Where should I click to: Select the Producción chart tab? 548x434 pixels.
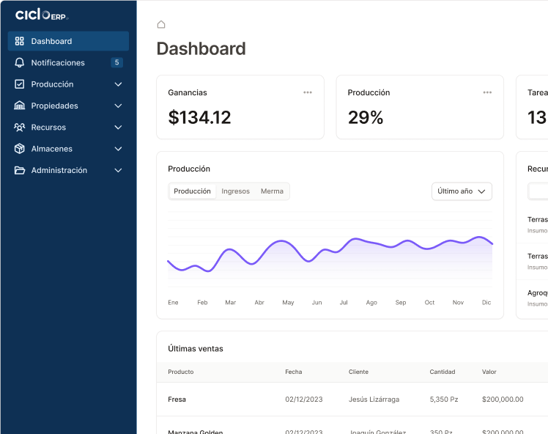pos(192,191)
